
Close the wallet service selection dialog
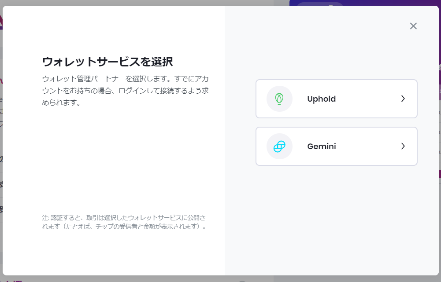413,26
